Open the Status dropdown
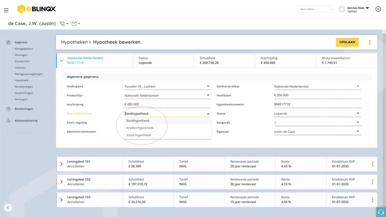This screenshot has width=386, height=217. tap(317, 113)
